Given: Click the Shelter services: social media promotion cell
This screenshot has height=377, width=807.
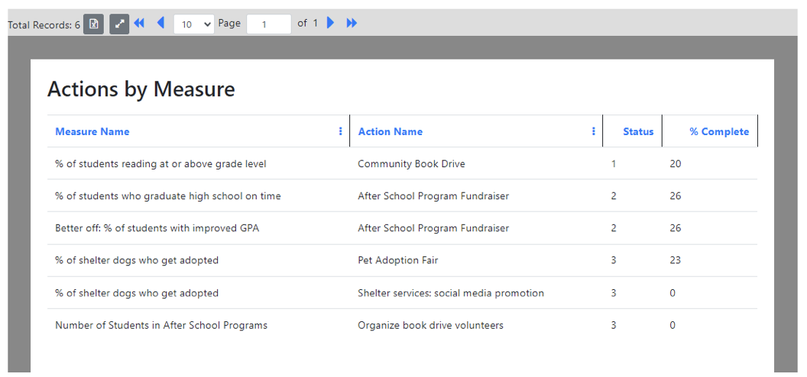Looking at the screenshot, I should click(451, 293).
